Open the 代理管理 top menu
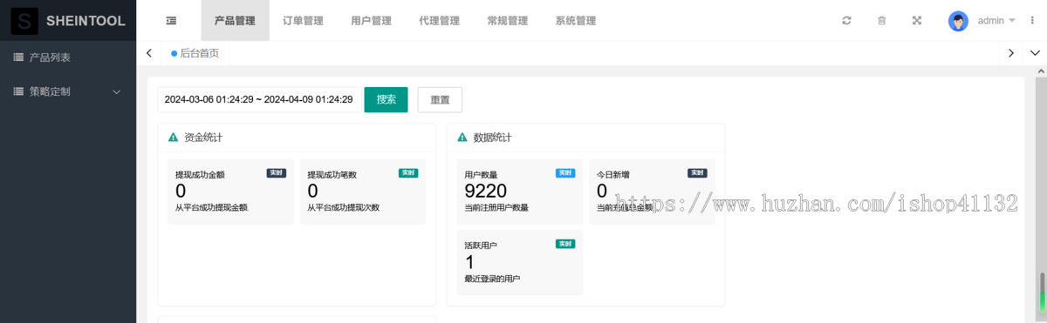1047x323 pixels. (x=439, y=21)
